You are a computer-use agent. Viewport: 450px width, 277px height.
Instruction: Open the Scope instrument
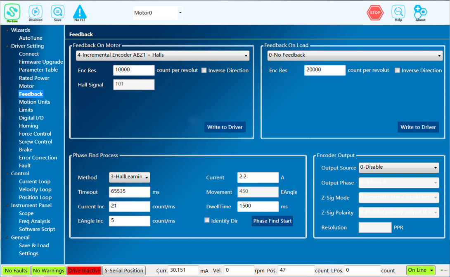(x=26, y=213)
